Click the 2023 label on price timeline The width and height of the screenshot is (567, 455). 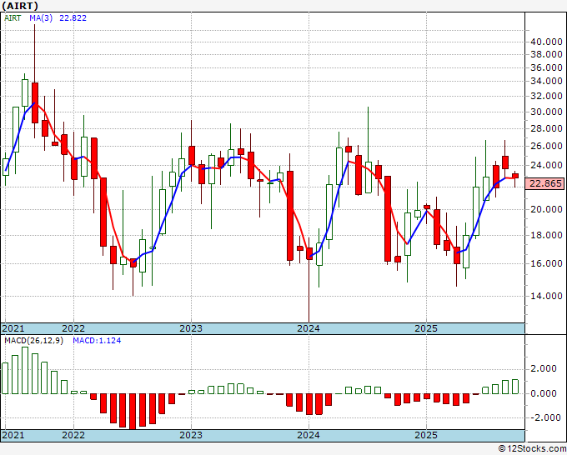click(191, 328)
